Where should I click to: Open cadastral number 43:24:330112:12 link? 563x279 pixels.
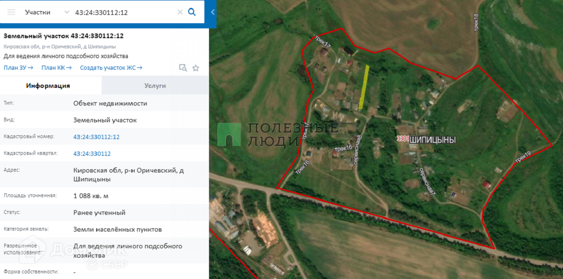click(x=97, y=137)
